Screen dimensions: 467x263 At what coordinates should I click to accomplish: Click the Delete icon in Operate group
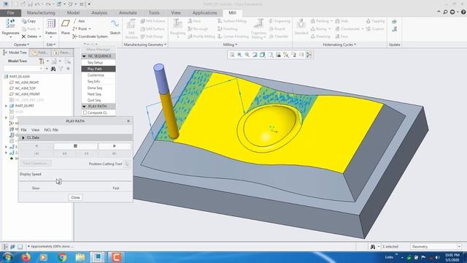24,37
